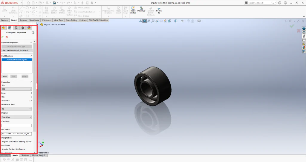Confirm with green check in graphics corner
Screen dimensions: 306x162
pos(292,26)
